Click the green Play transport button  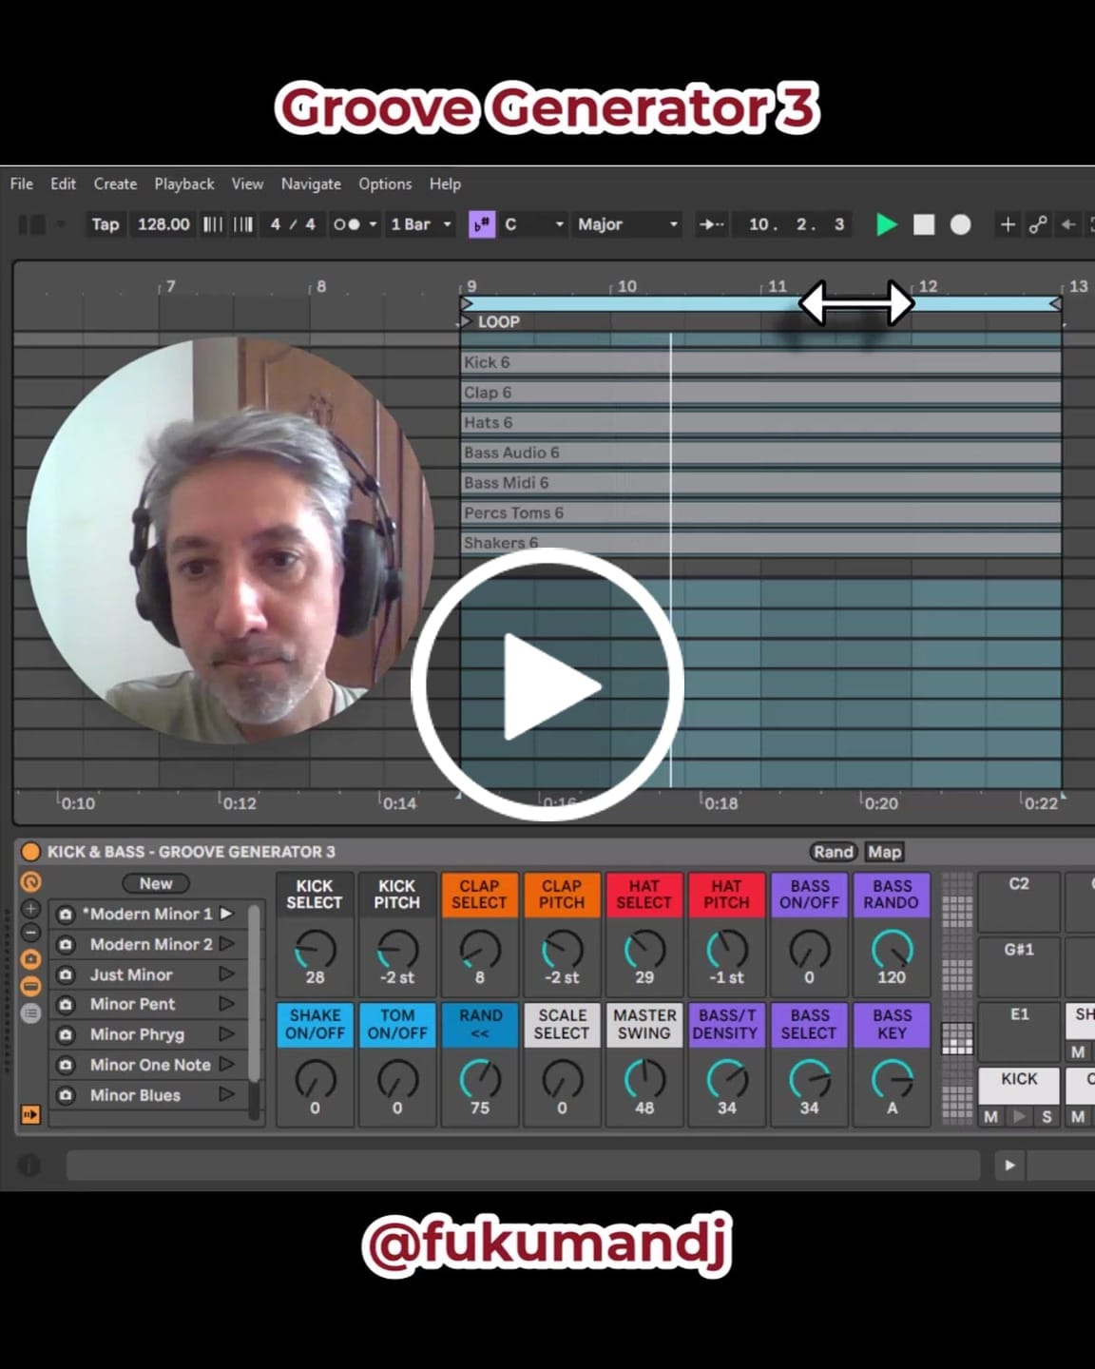click(x=886, y=224)
